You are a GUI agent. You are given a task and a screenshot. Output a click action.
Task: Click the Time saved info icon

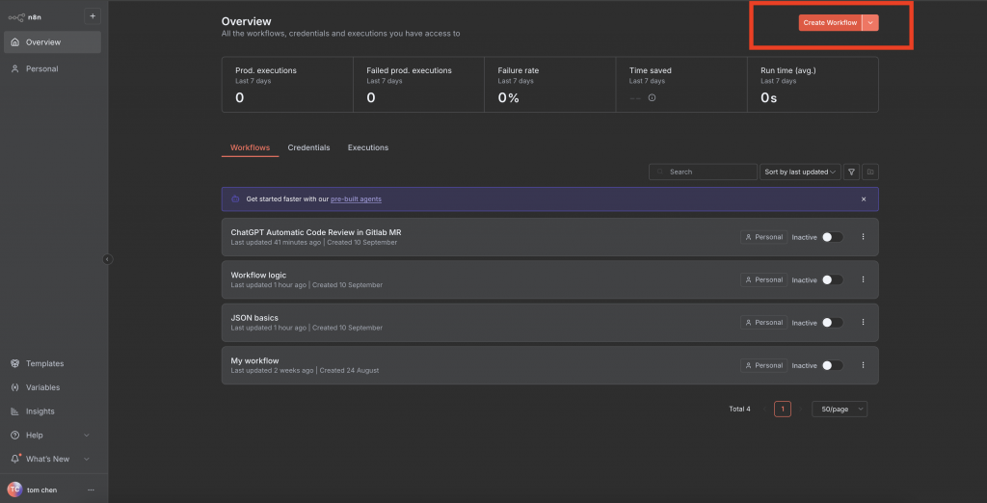coord(652,97)
